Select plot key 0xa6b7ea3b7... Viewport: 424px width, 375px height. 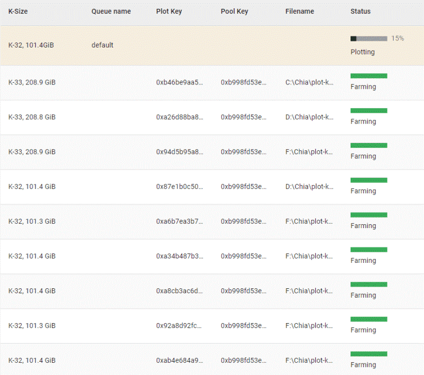click(x=179, y=221)
